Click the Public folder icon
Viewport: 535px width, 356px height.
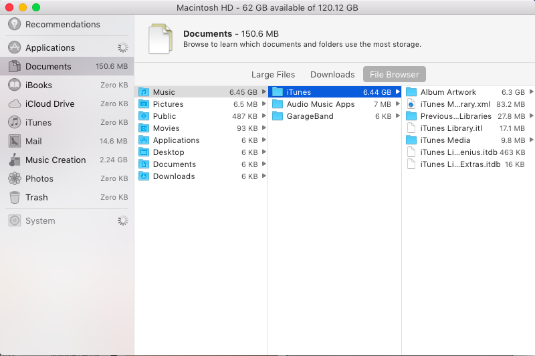144,116
